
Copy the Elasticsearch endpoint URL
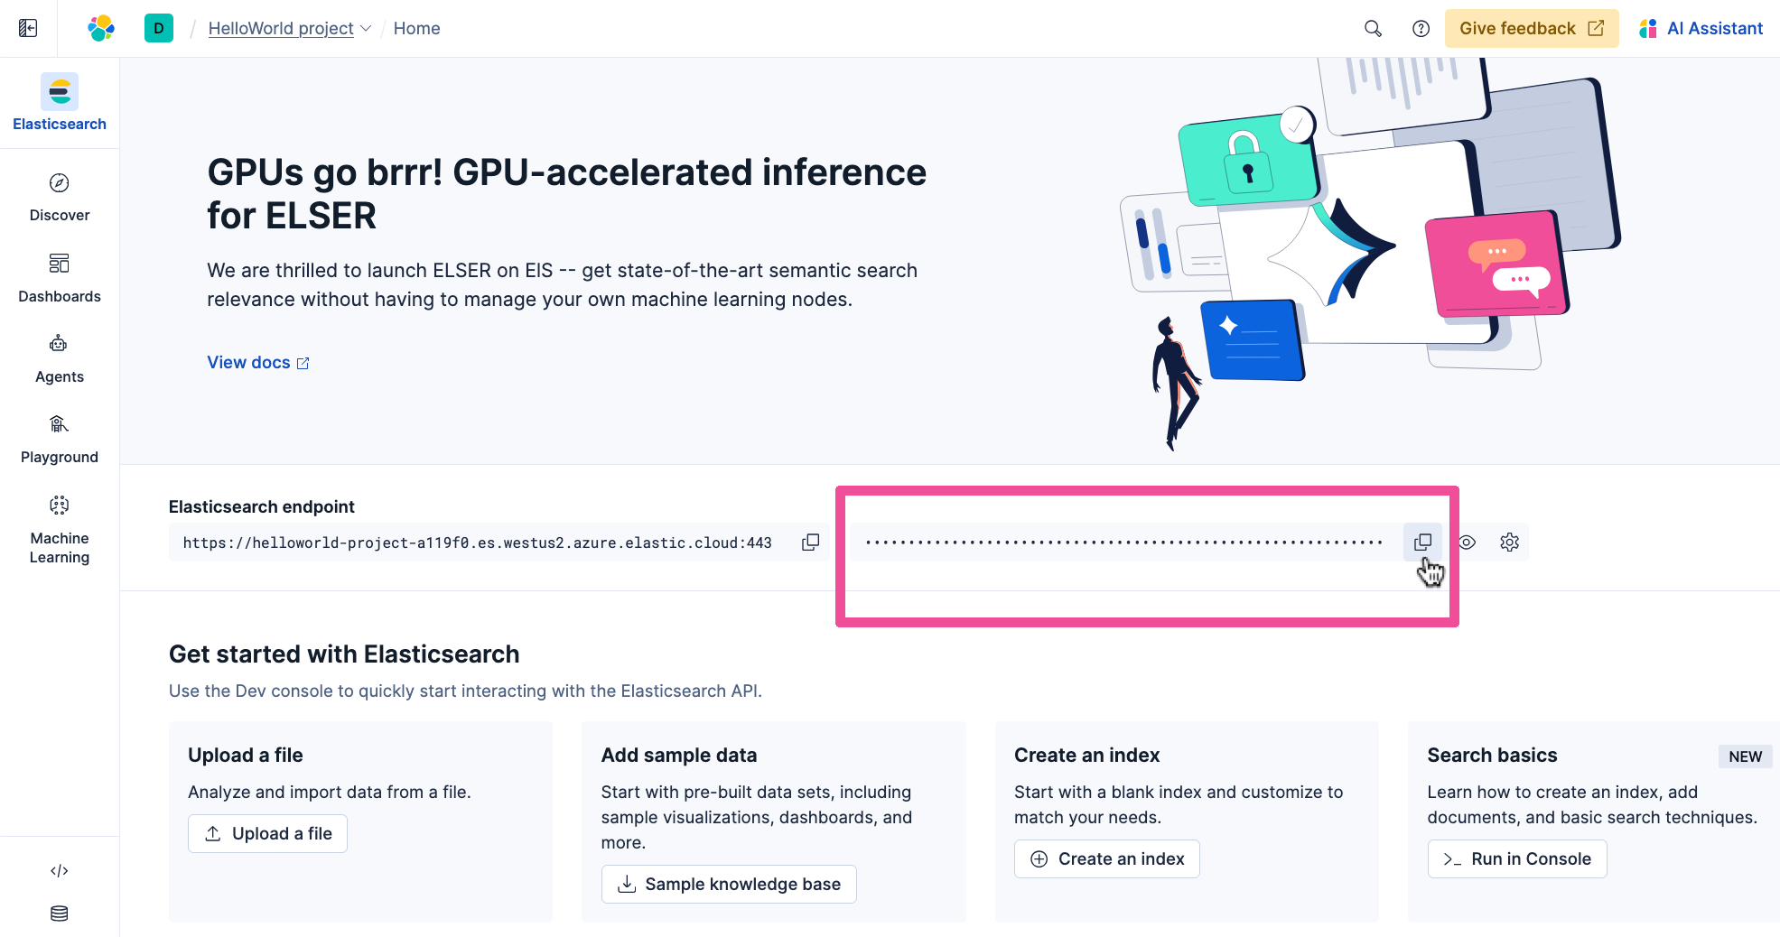click(811, 542)
